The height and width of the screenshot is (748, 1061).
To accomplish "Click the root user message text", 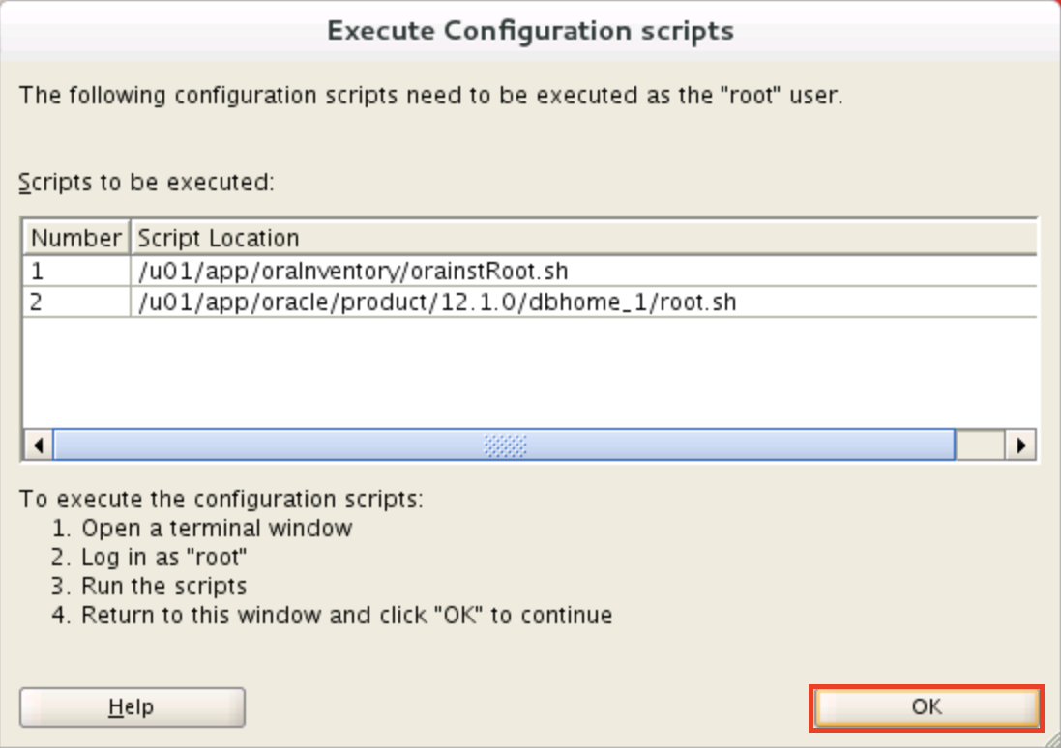I will pos(430,96).
